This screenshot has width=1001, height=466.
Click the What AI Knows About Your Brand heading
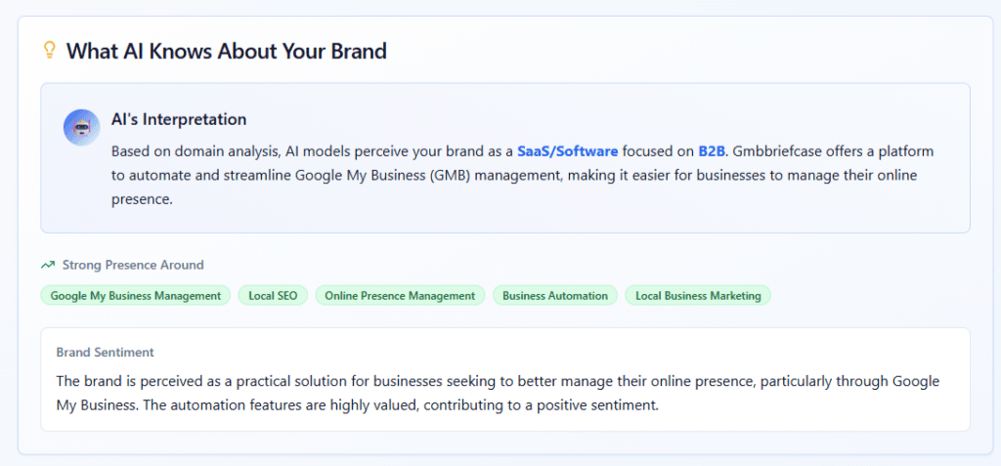(x=227, y=51)
